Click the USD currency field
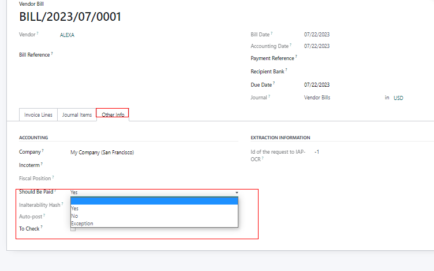This screenshot has width=434, height=271. (398, 98)
